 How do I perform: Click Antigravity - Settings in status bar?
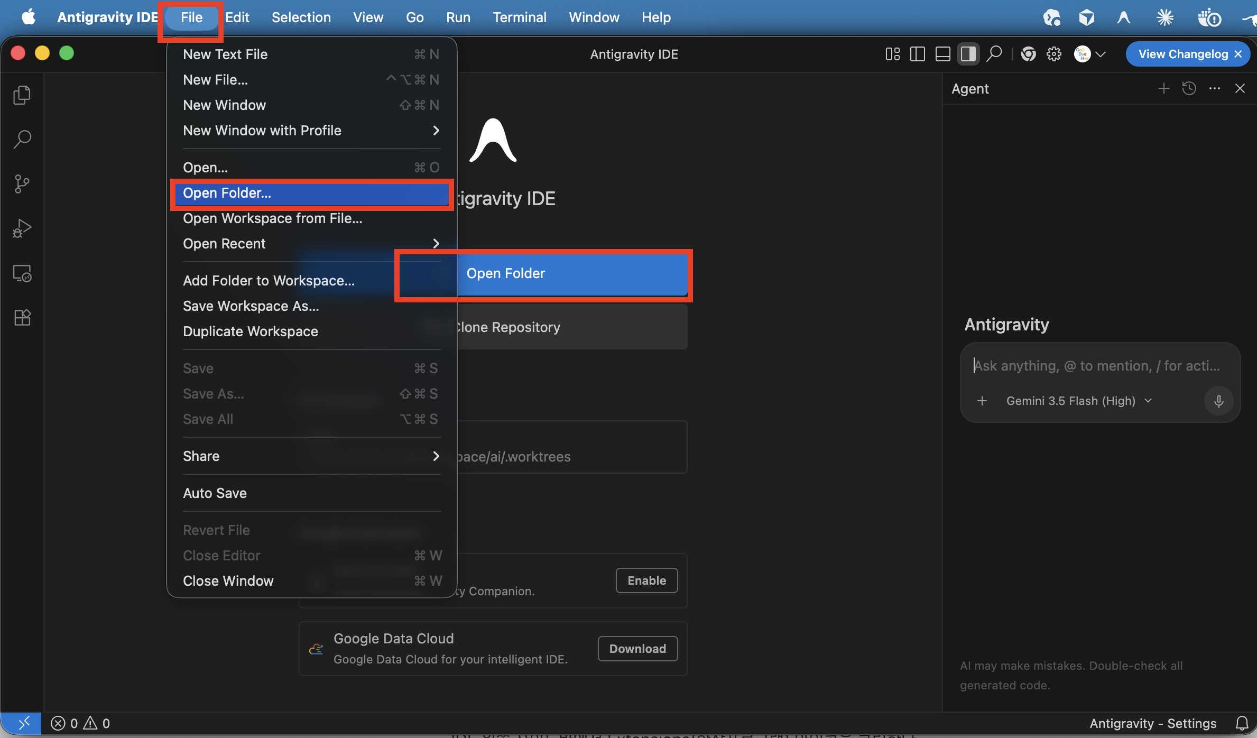click(1153, 723)
